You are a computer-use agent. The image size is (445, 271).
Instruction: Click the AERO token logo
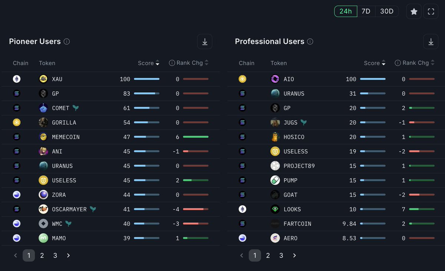coord(275,238)
